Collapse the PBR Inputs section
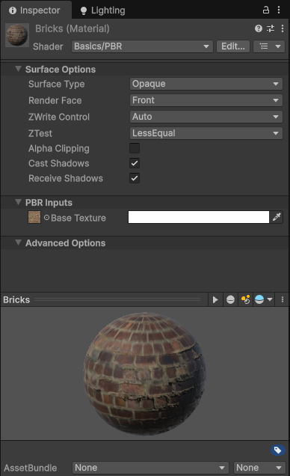290x476 pixels. tap(18, 202)
